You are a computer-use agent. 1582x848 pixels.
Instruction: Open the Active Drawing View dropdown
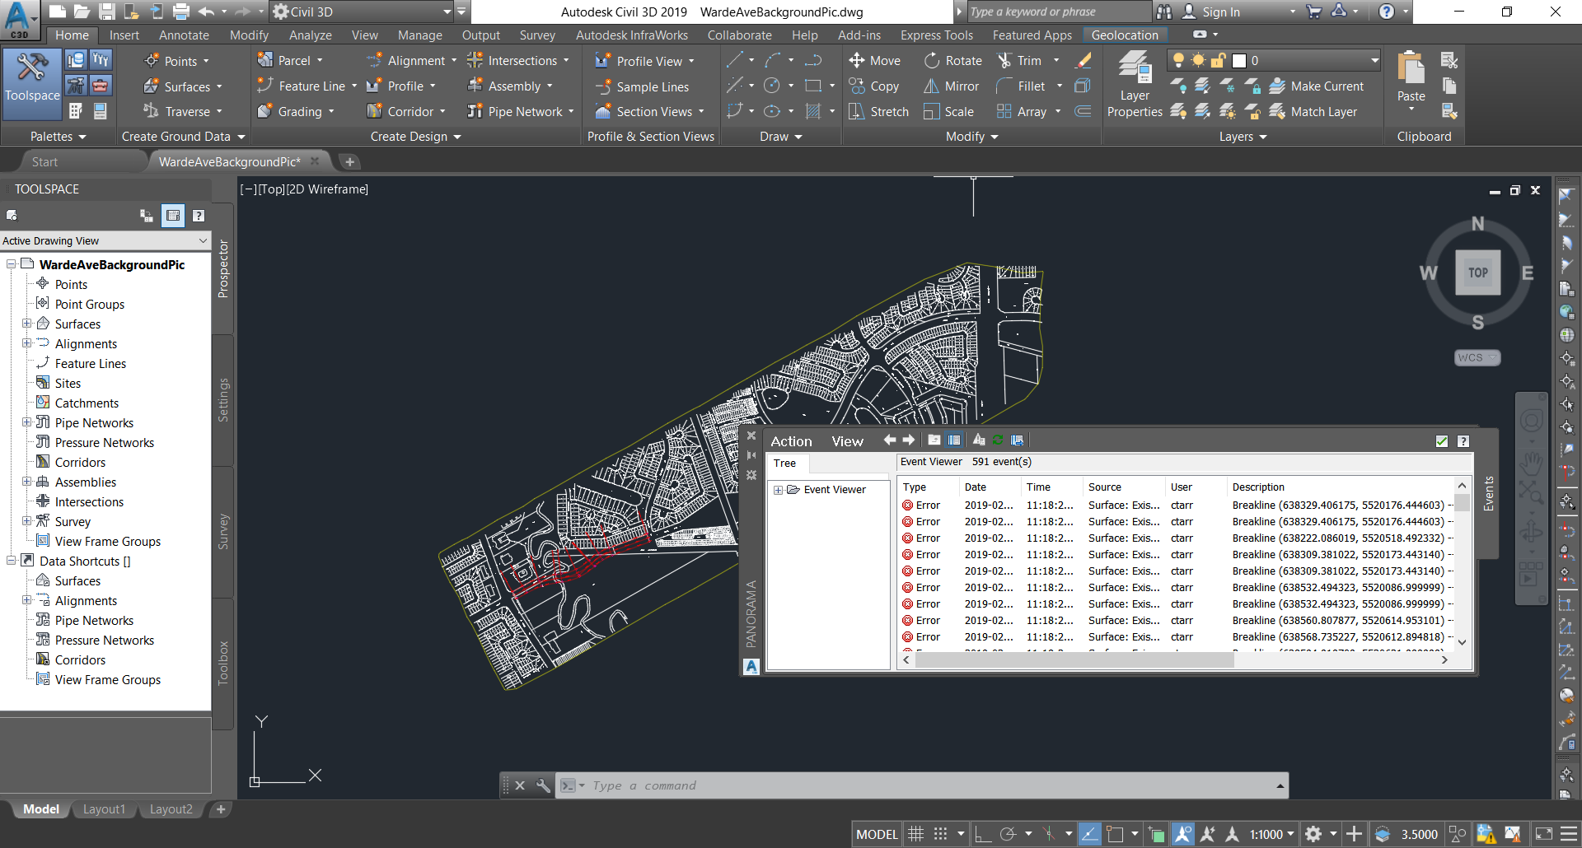(203, 240)
